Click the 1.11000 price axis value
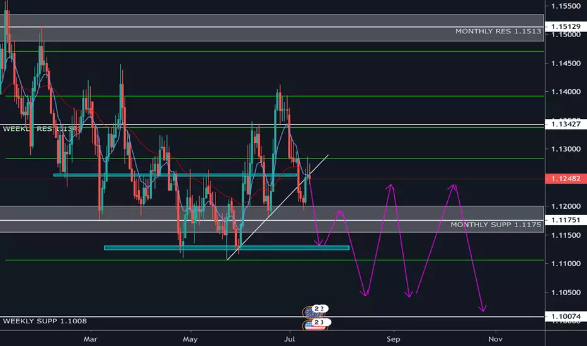This screenshot has width=587, height=346. pos(566,264)
